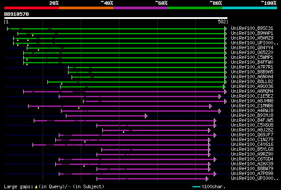Click the purple ~60% identity legend segment

click(140, 8)
